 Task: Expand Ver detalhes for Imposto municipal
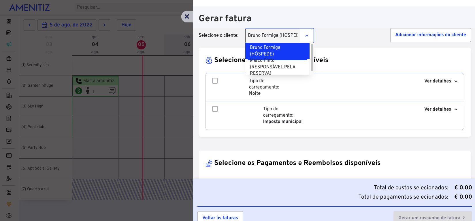[441, 109]
